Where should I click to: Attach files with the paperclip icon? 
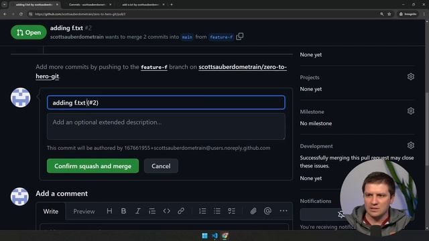click(253, 211)
